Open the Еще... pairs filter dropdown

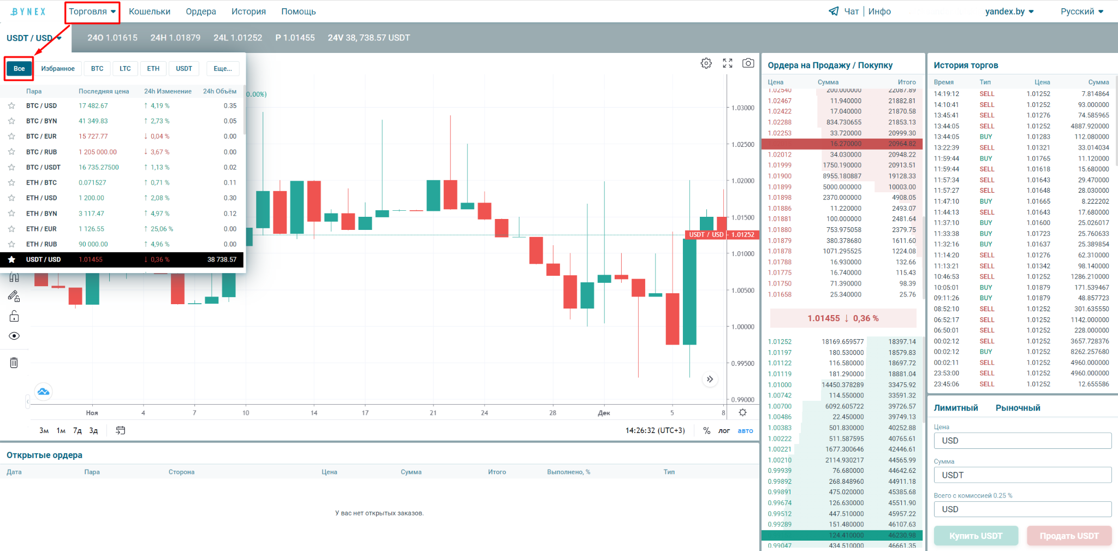[x=223, y=68]
